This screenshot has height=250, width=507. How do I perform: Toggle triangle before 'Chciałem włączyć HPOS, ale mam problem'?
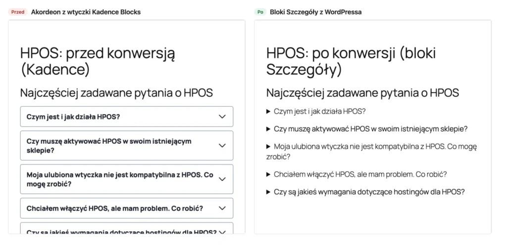[x=268, y=174]
